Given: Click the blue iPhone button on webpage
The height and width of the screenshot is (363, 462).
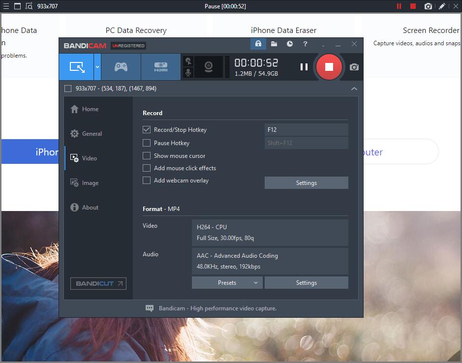Looking at the screenshot, I should click(x=31, y=151).
